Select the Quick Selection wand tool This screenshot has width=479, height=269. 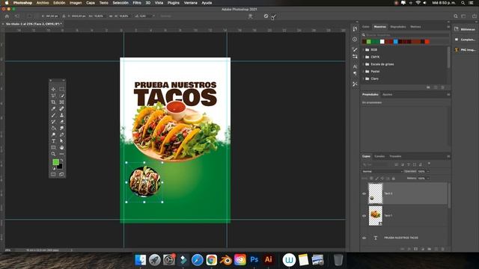click(61, 96)
